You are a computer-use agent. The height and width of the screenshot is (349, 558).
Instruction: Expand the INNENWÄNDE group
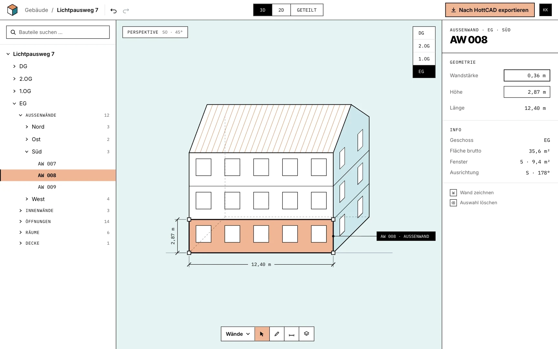click(x=21, y=211)
